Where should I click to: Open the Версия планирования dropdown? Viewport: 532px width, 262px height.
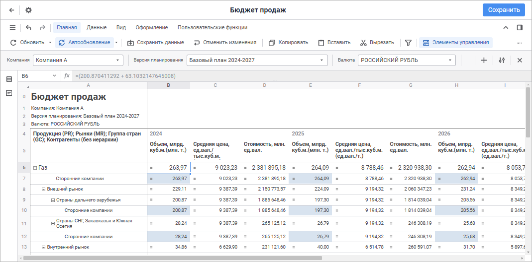(x=256, y=60)
